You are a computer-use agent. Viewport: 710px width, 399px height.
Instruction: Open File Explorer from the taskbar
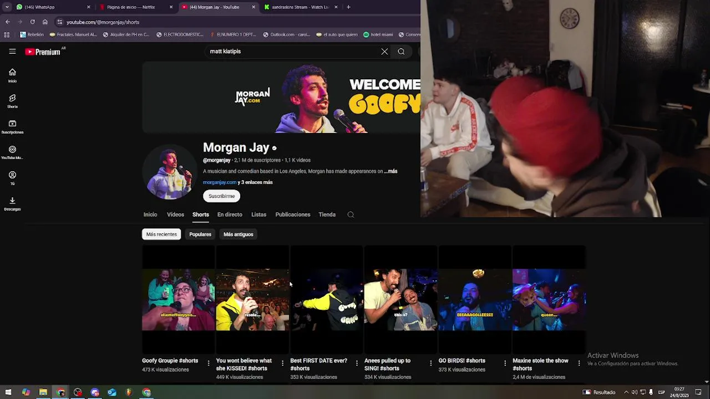[43, 392]
